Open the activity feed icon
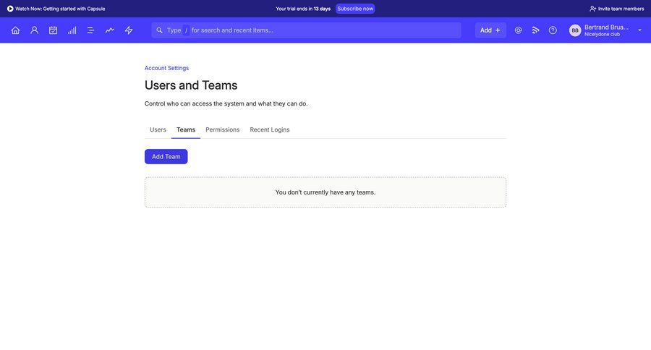651x350 pixels. (x=535, y=30)
